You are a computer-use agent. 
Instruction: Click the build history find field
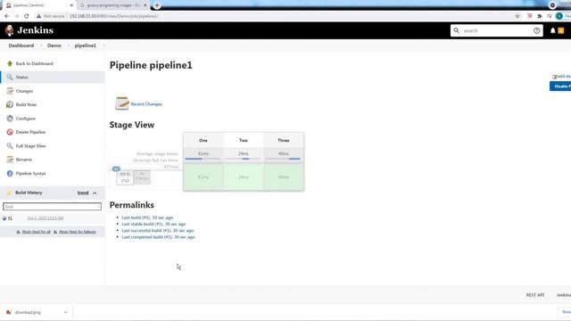pyautogui.click(x=52, y=207)
